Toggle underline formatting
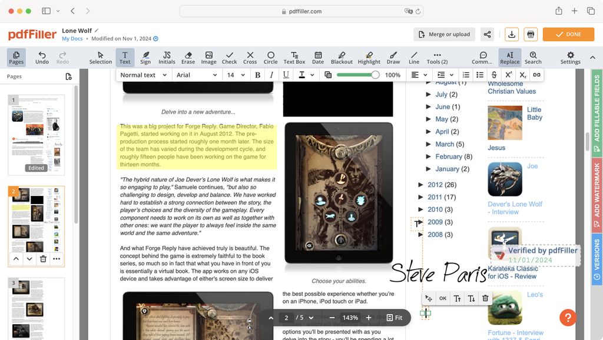 click(286, 75)
